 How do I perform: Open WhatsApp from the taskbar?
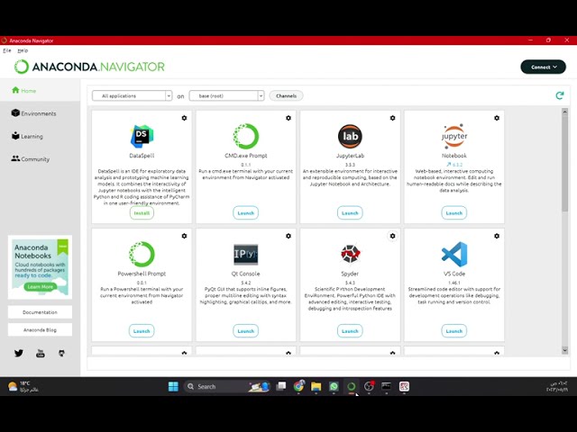[x=334, y=386]
